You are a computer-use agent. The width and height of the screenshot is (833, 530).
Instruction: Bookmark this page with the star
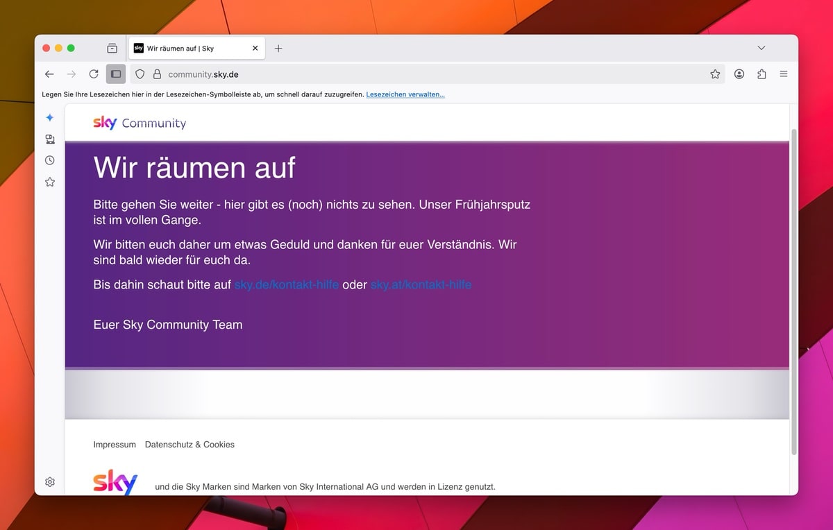click(715, 74)
